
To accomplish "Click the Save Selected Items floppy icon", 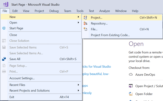I will click(4, 47).
